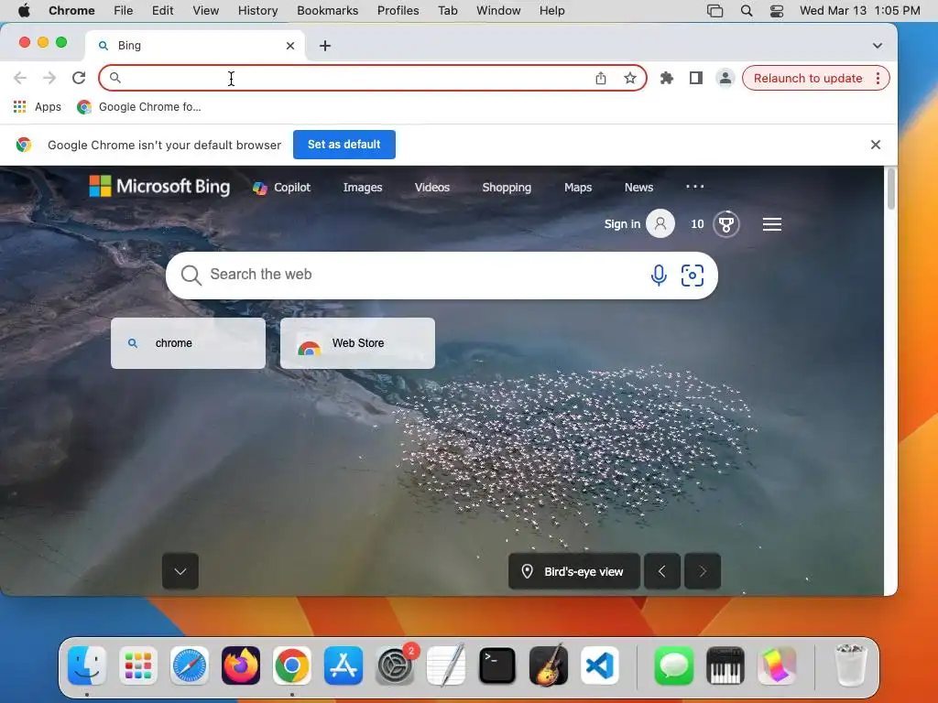This screenshot has width=938, height=703.
Task: Search by voice using microphone icon
Action: pos(659,275)
